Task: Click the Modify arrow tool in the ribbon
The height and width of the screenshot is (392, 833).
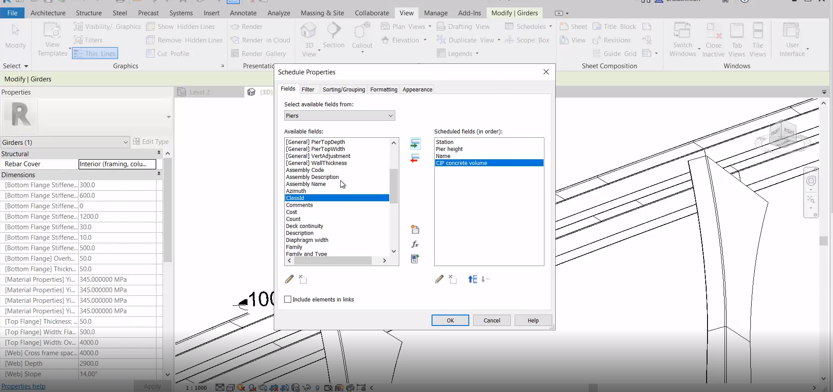Action: [x=16, y=36]
